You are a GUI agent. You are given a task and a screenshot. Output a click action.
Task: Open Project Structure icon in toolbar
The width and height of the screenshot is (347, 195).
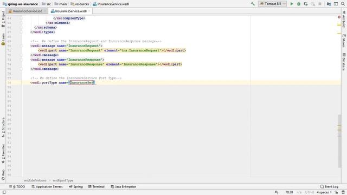pos(329,4)
